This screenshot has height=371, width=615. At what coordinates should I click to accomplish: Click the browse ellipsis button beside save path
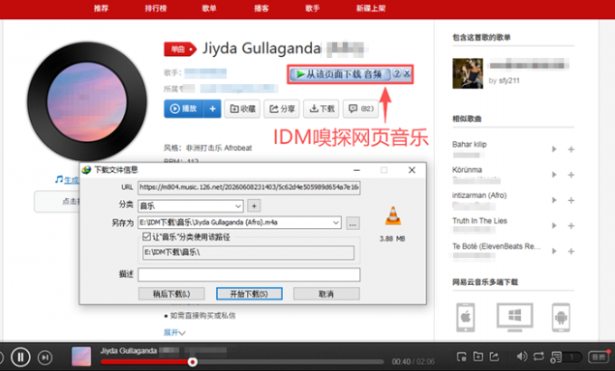353,224
